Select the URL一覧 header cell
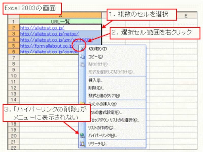The width and height of the screenshot is (203, 152). pyautogui.click(x=60, y=22)
